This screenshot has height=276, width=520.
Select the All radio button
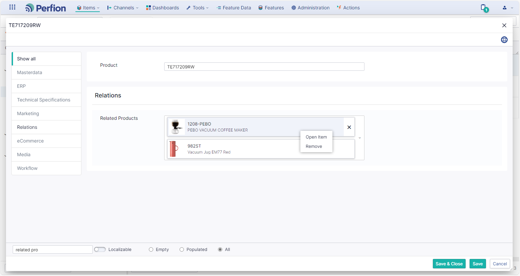[x=220, y=249]
